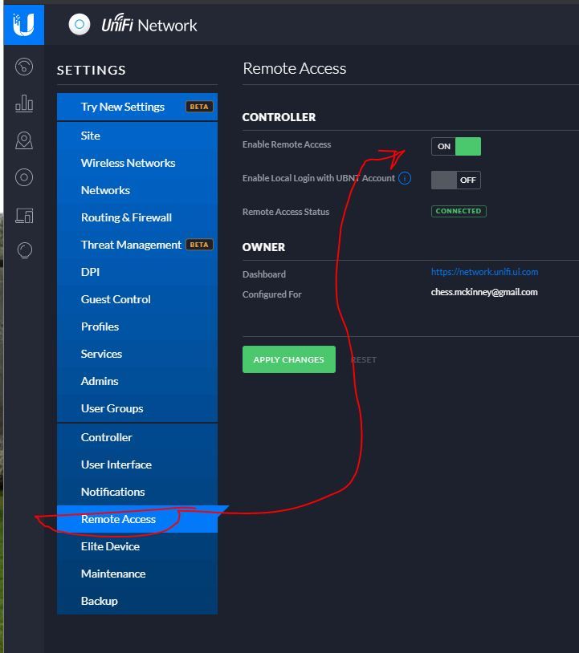
Task: Open the Map pin icon in sidebar
Action: [x=24, y=140]
